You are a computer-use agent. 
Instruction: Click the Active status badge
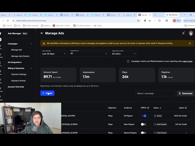point(158,116)
